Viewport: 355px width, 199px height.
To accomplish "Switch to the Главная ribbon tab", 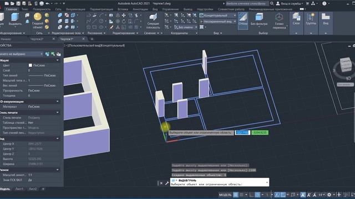I will coord(11,9).
